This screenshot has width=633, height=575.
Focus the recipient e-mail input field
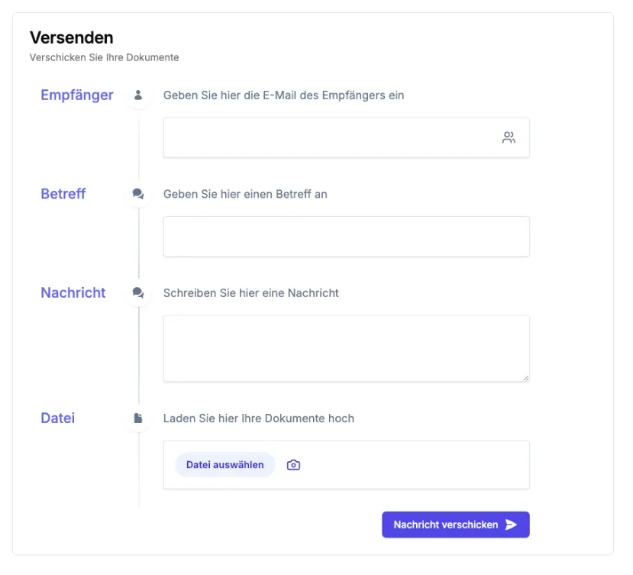pyautogui.click(x=328, y=138)
